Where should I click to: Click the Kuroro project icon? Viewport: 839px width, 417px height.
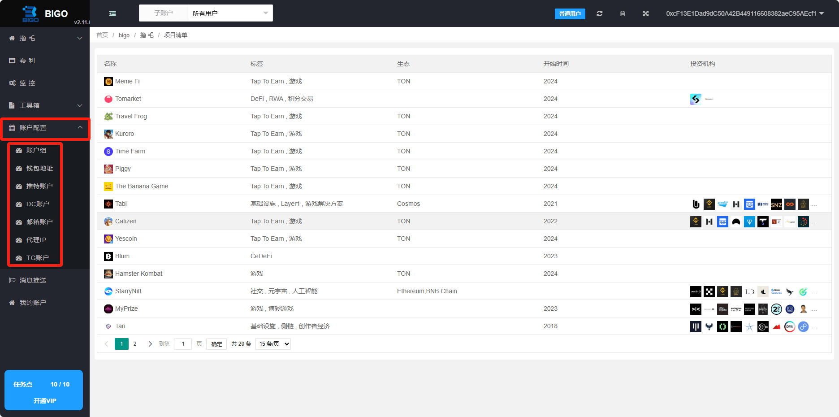pyautogui.click(x=108, y=134)
